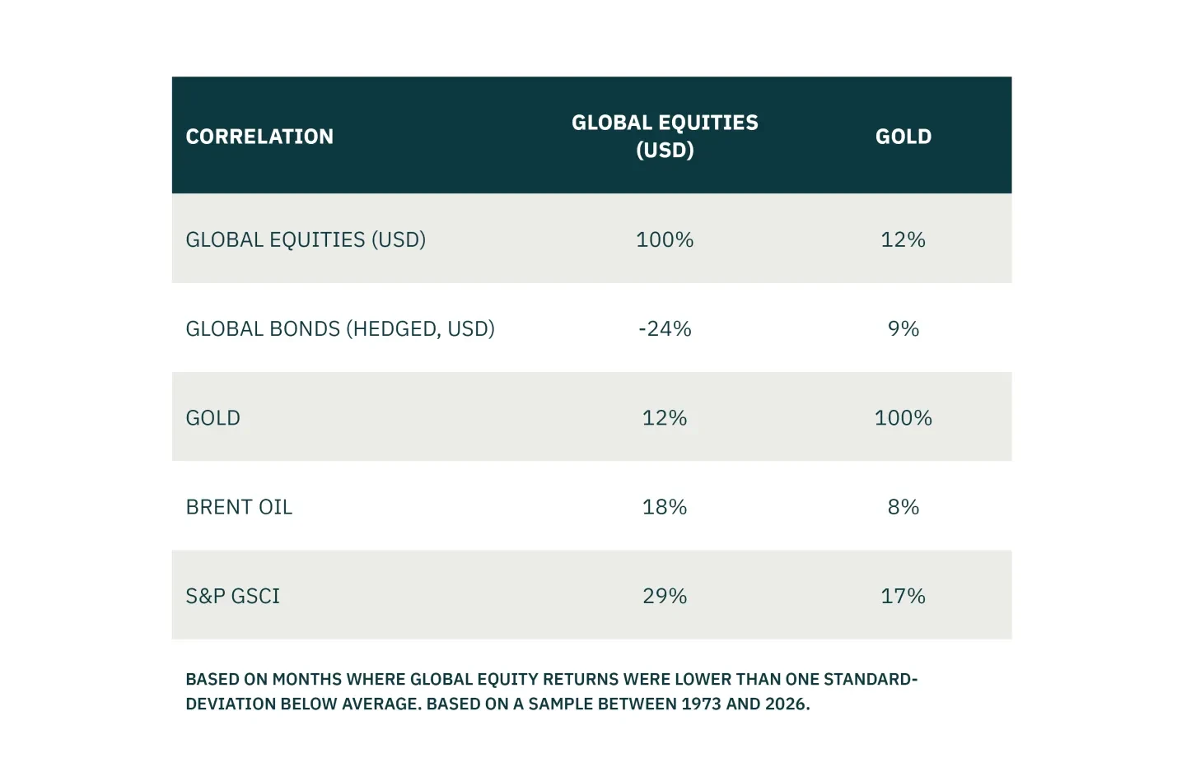The image size is (1186, 767).
Task: Select the S&P GSCI row label
Action: point(233,596)
